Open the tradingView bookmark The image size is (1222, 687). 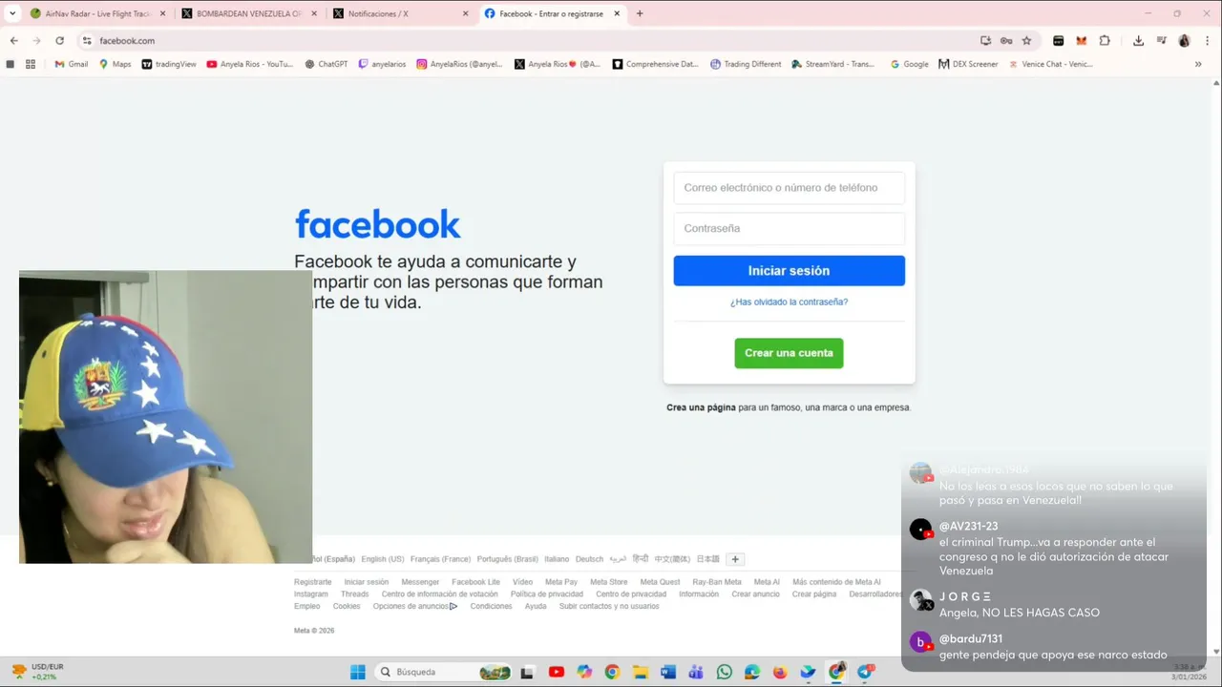click(169, 64)
